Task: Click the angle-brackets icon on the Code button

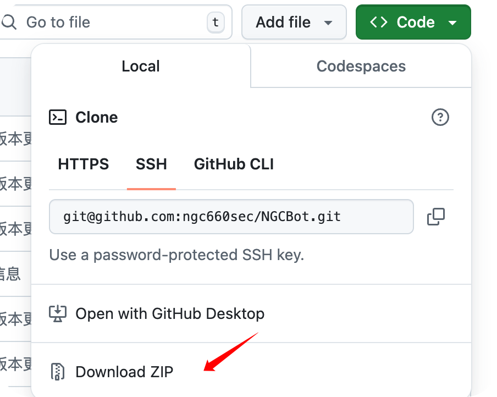Action: (x=379, y=22)
